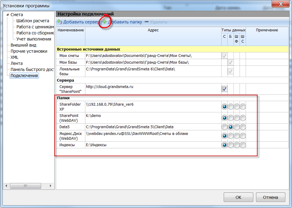Click the Мои базы name cell
This screenshot has width=292, height=208.
tap(71, 62)
